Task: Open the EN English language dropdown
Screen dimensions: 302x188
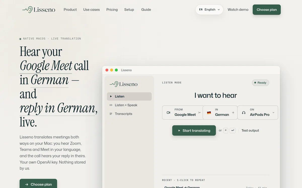Action: 209,10
